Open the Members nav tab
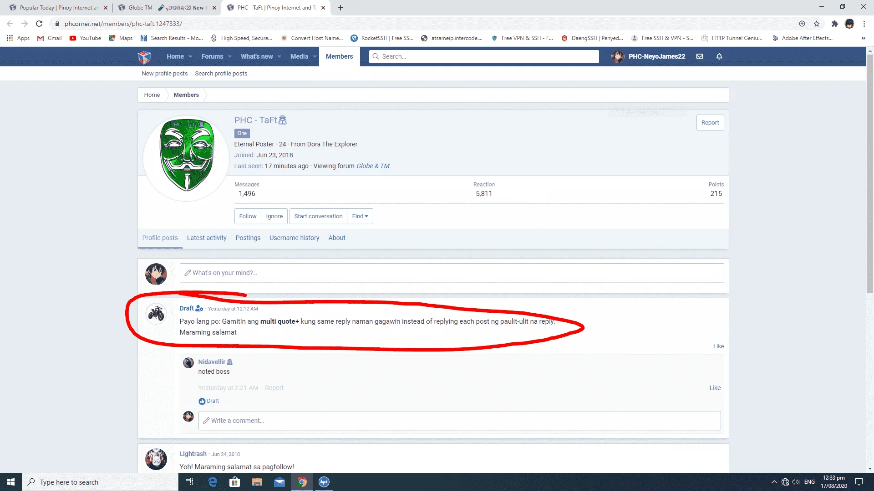 coord(340,56)
